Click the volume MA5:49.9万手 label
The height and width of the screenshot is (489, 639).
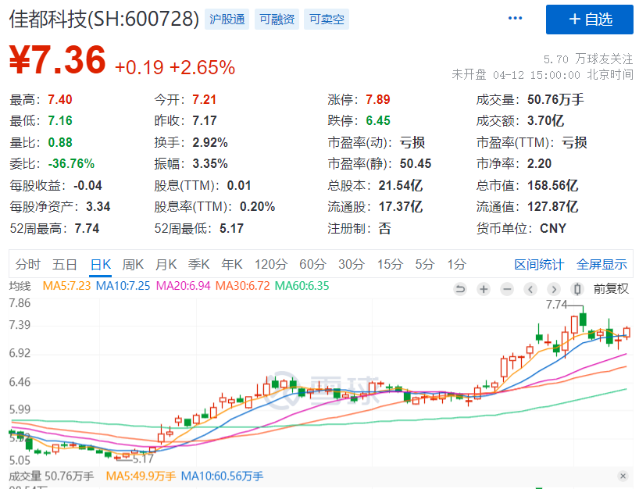click(x=141, y=476)
